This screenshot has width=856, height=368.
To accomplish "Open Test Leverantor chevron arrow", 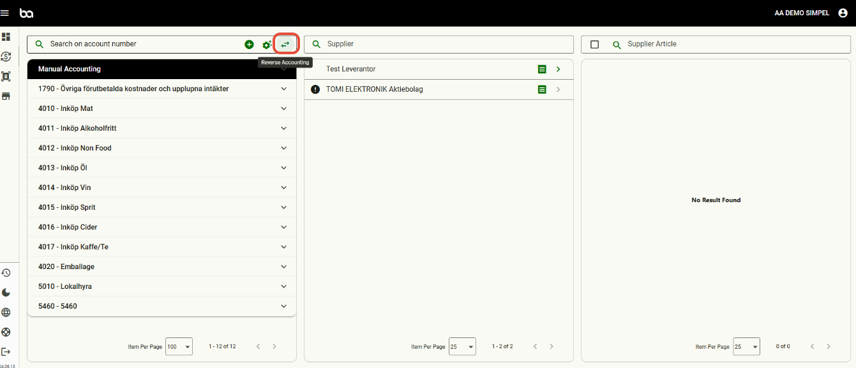I will click(558, 70).
